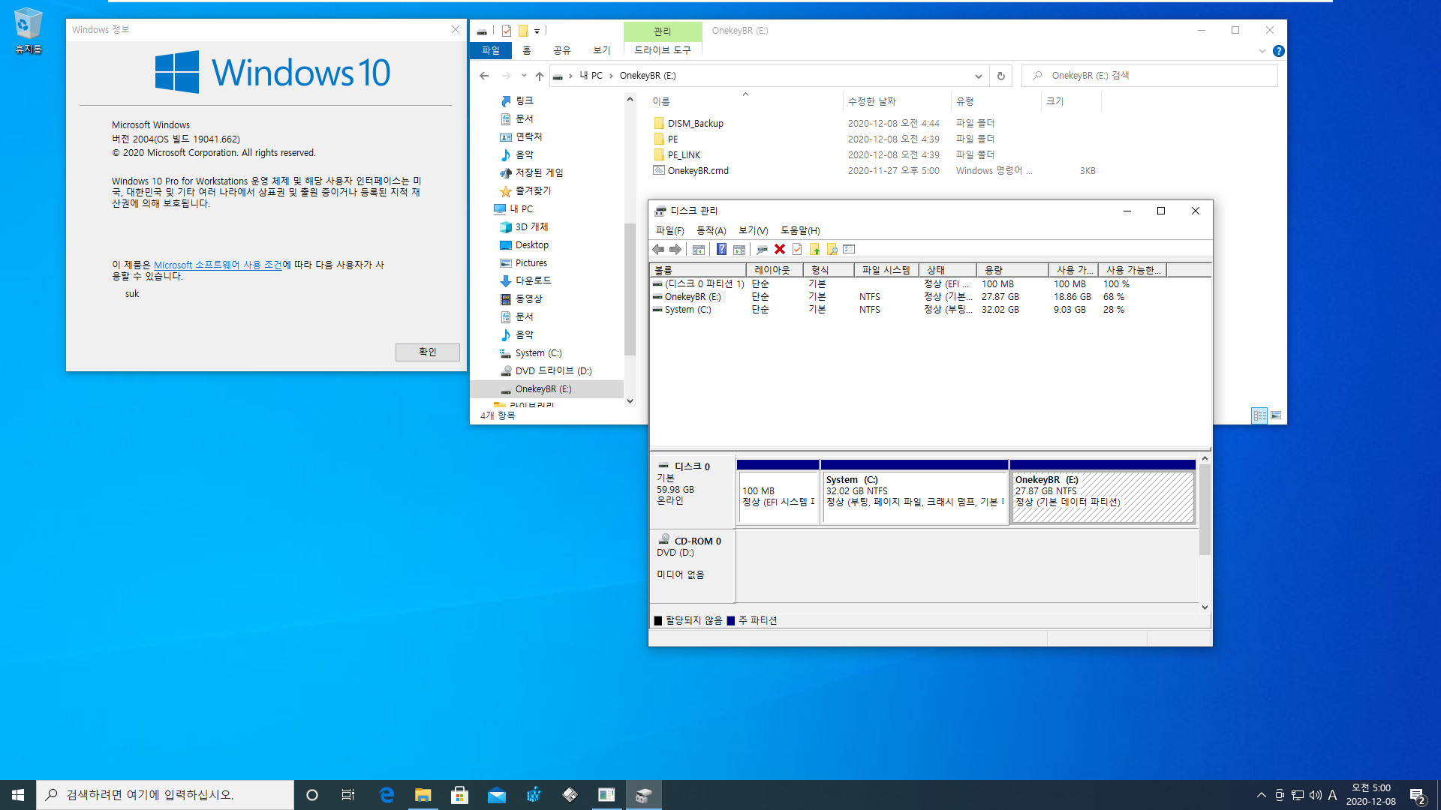Expand the Explorer ribbon chevron

(x=1262, y=51)
